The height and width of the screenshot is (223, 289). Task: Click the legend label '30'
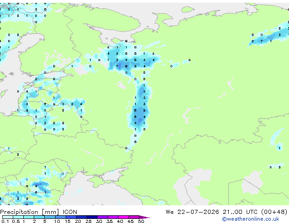[x=99, y=221]
